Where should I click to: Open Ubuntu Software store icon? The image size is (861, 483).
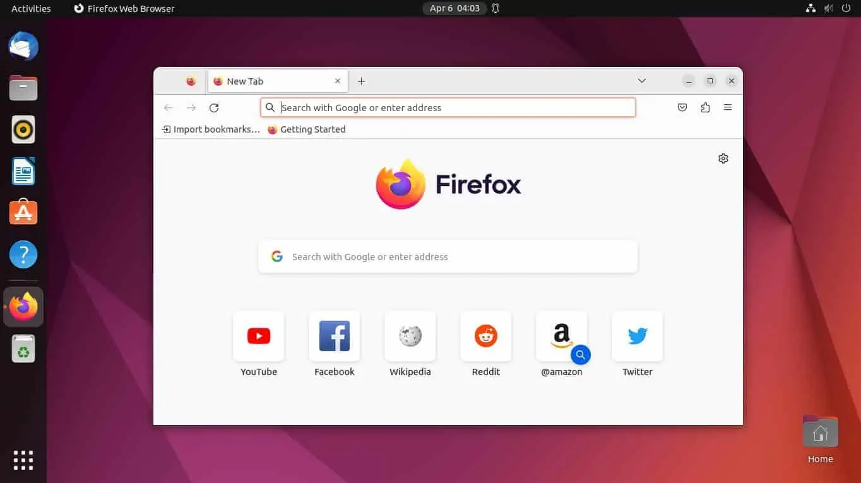click(x=23, y=213)
